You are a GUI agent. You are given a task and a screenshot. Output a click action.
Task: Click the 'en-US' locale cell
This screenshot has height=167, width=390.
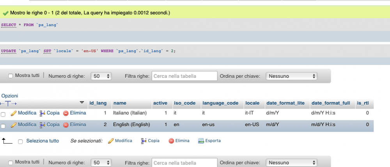[x=252, y=125]
